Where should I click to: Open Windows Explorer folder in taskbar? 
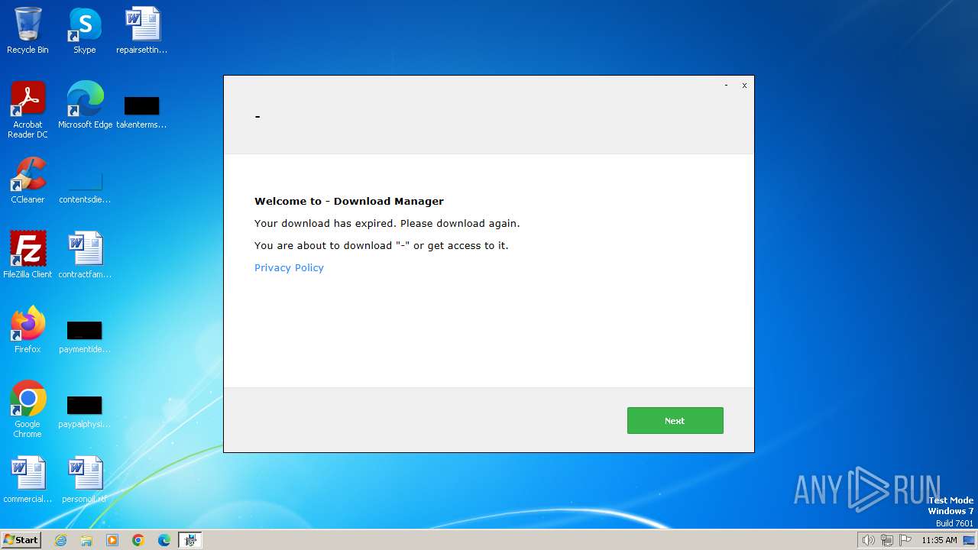click(x=86, y=540)
